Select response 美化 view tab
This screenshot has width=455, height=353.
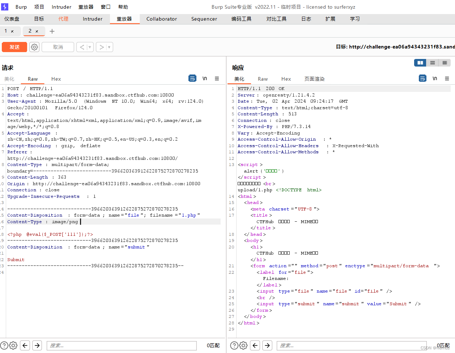pos(239,79)
